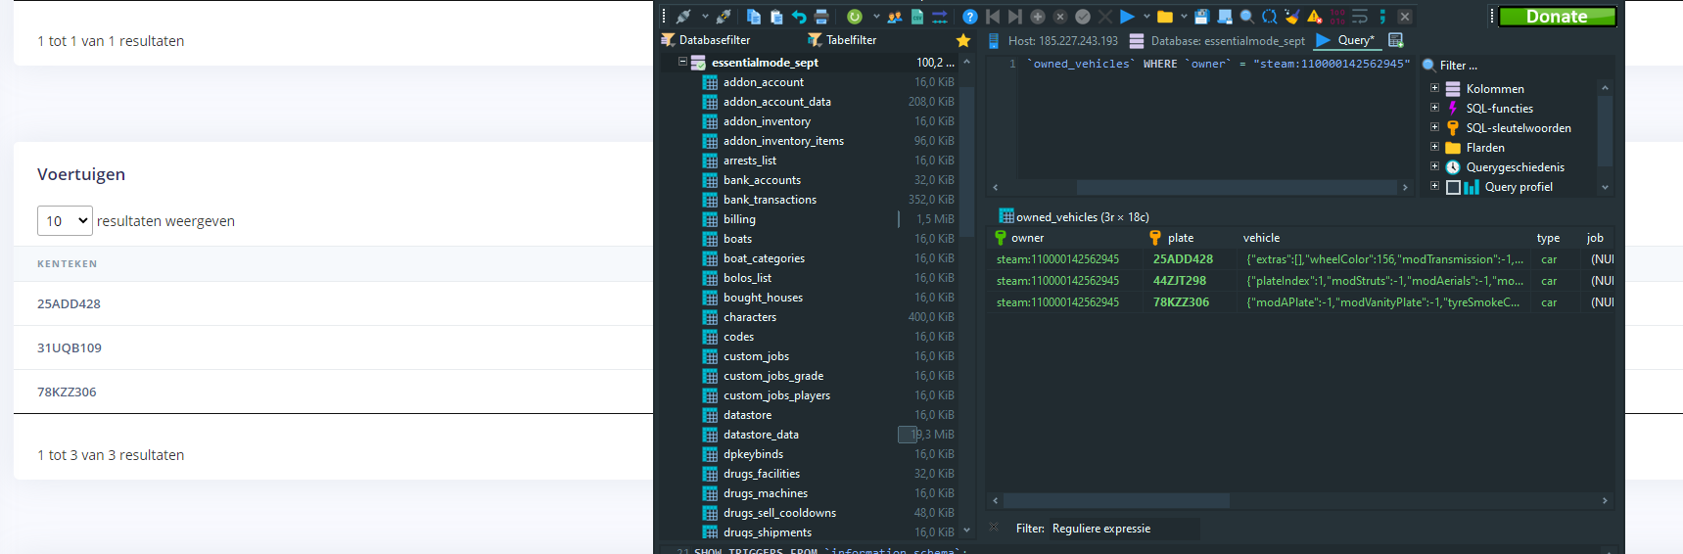Tick the Query profiel checkbox
This screenshot has width=1683, height=554.
click(1454, 187)
